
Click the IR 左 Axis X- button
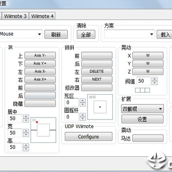40,71
